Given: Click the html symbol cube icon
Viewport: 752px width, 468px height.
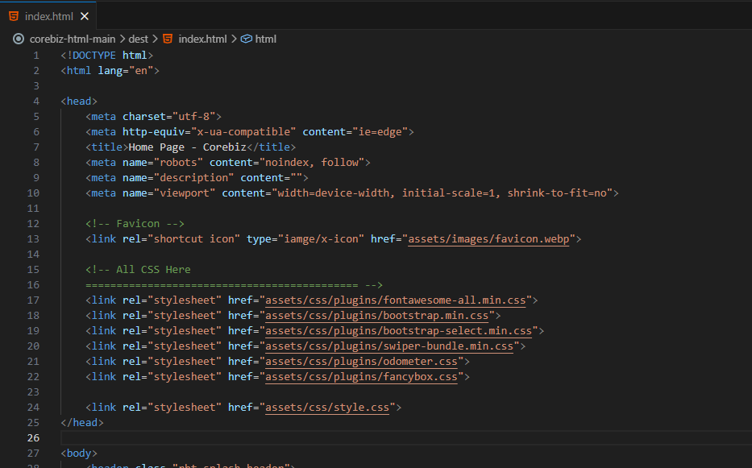Looking at the screenshot, I should pos(247,39).
